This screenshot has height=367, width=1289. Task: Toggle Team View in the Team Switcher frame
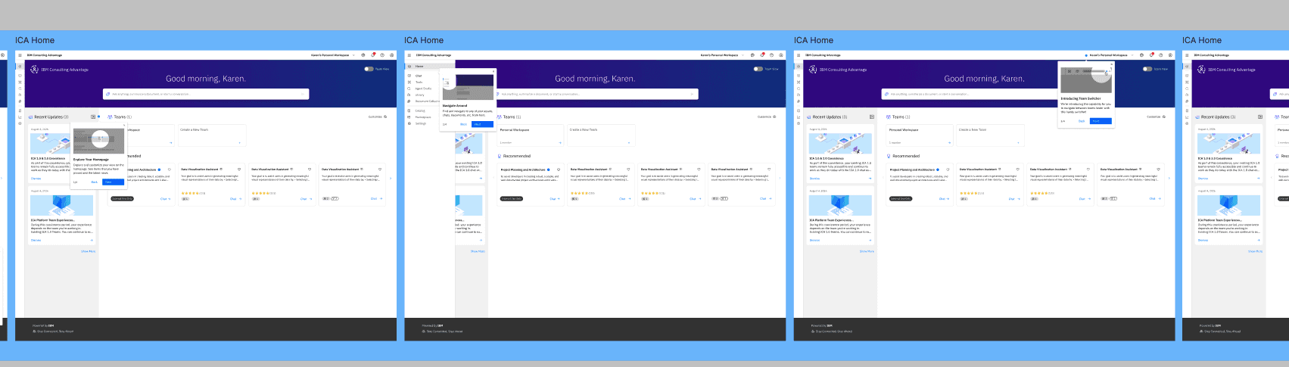coord(1147,69)
